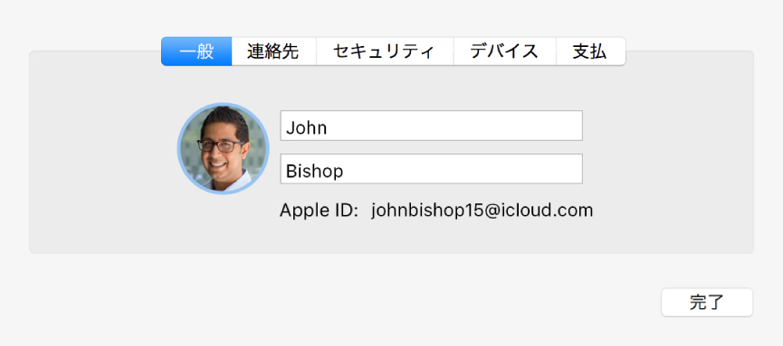
Task: Go to the デバイス tab
Action: (x=505, y=51)
